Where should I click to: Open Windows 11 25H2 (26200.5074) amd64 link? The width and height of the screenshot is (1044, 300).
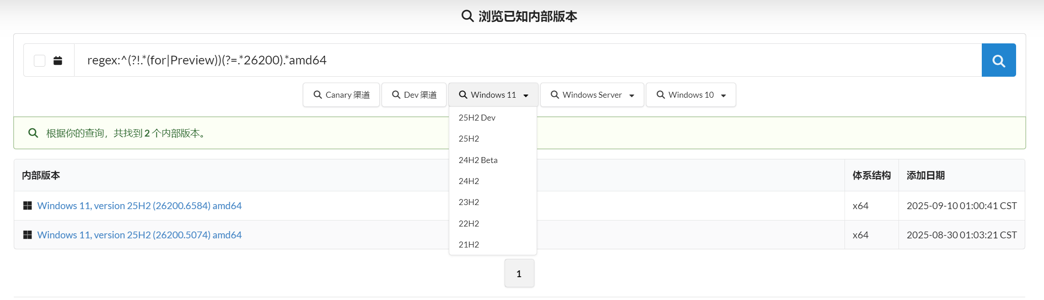click(x=140, y=235)
